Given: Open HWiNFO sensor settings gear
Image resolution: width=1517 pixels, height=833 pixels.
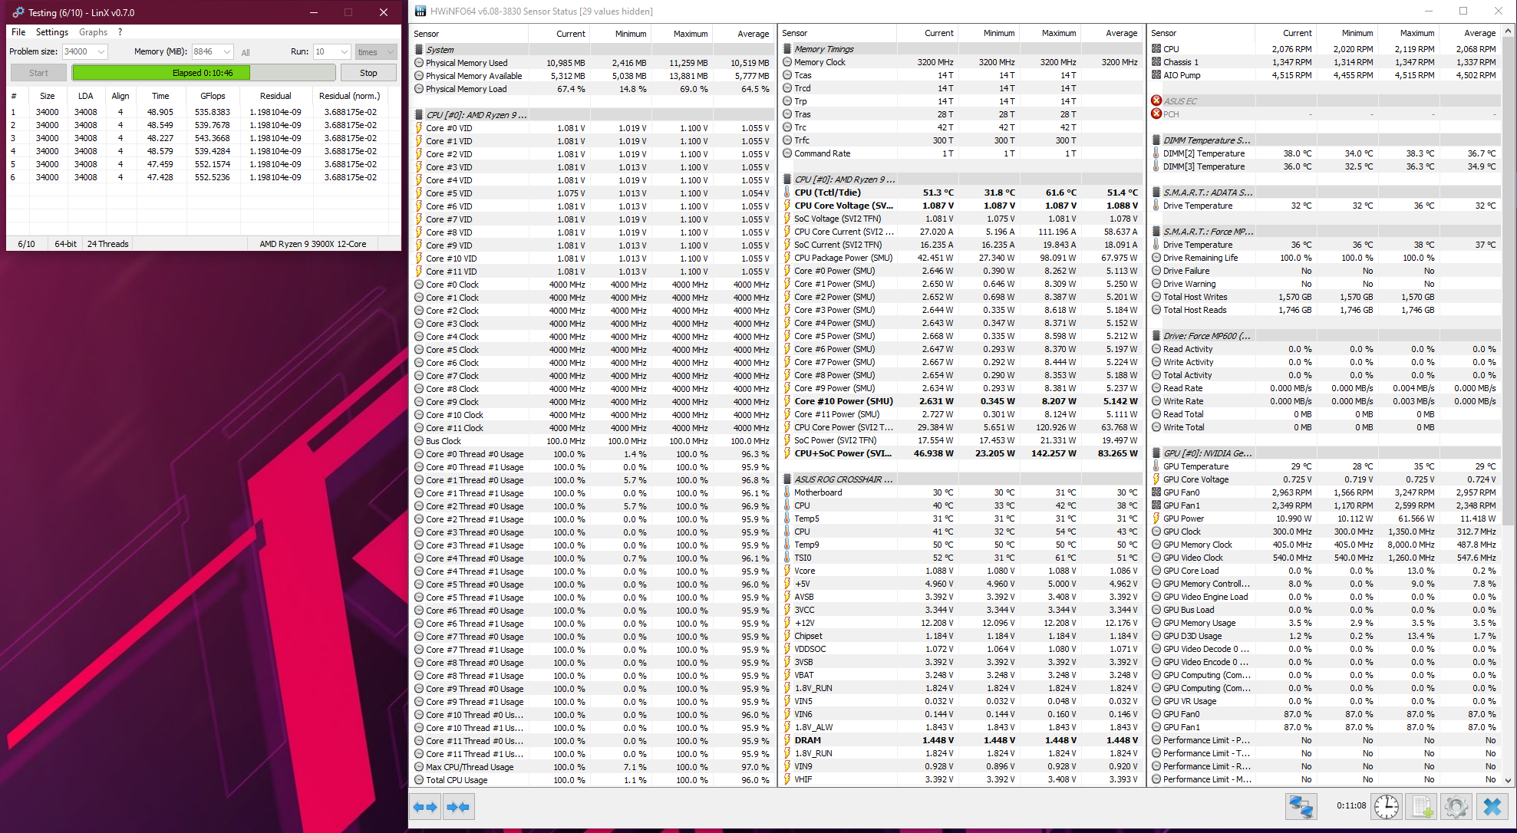Looking at the screenshot, I should coord(1456,807).
